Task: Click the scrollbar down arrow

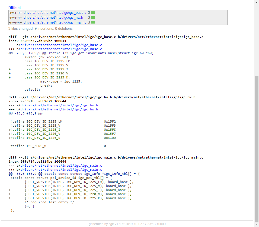Action: [x=257, y=225]
